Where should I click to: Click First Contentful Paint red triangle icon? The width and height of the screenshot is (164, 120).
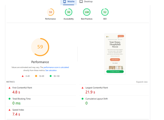pos(10,88)
